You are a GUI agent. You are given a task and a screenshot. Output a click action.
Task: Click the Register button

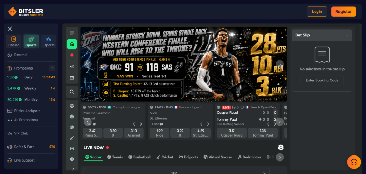[343, 12]
